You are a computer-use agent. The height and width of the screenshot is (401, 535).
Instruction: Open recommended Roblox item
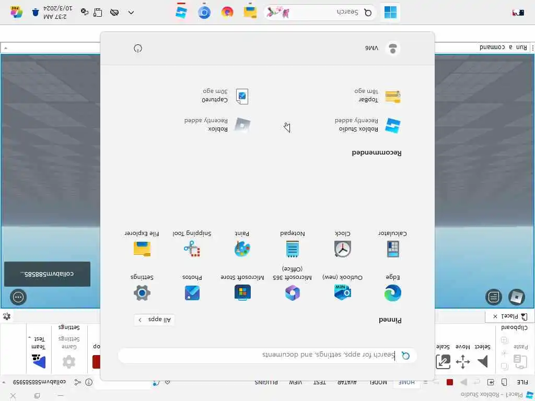(217, 125)
